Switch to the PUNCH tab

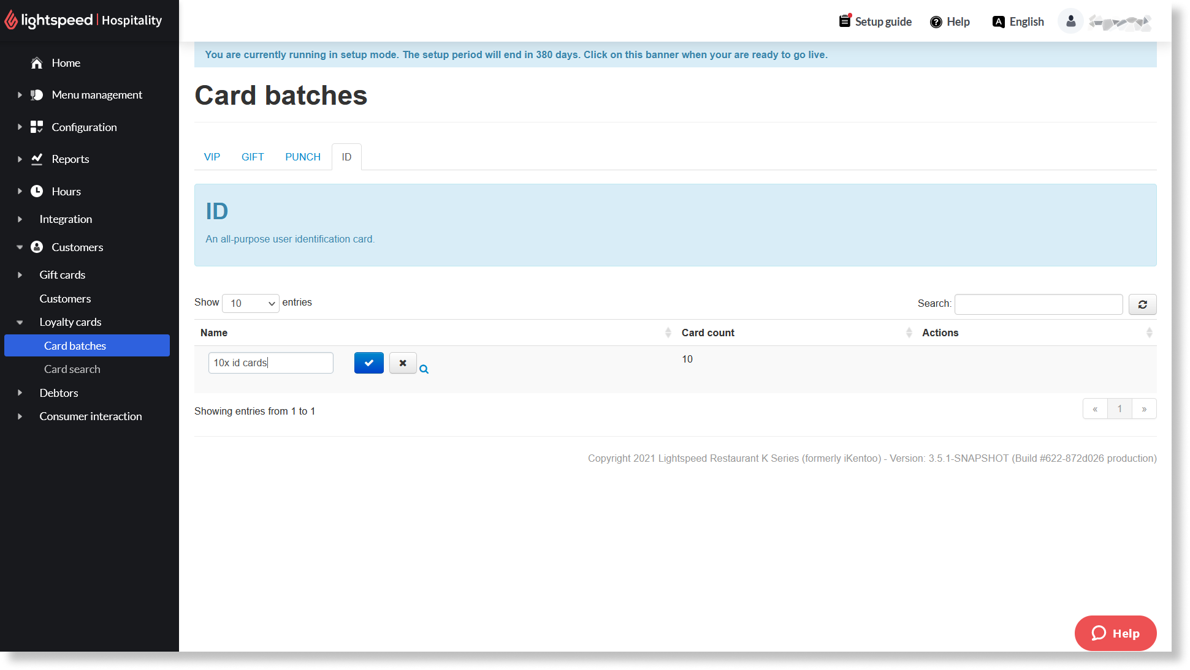pyautogui.click(x=303, y=157)
